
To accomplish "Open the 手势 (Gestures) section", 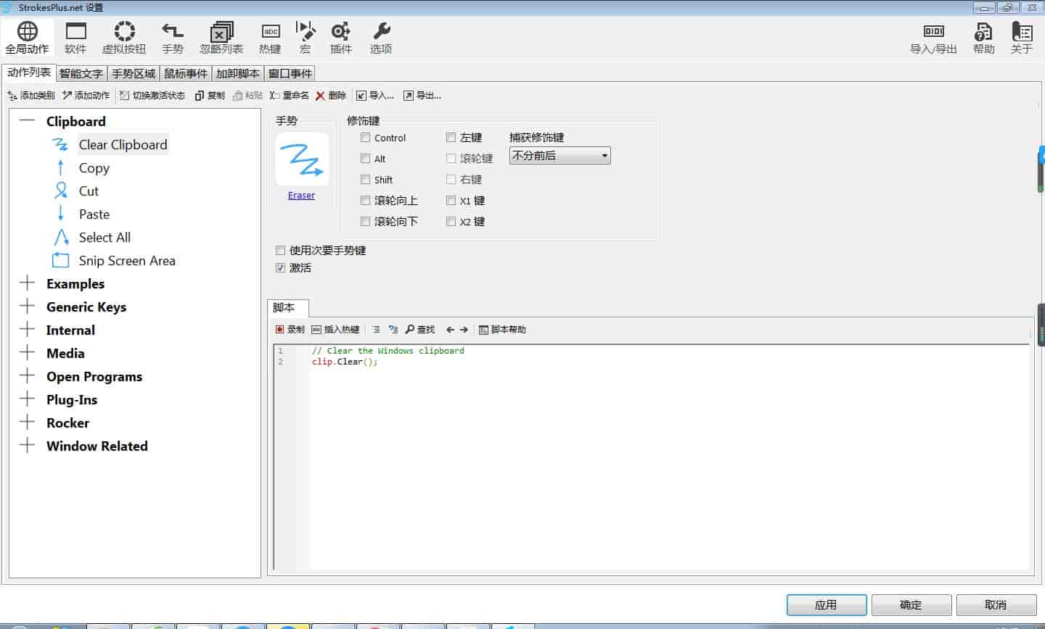I will (173, 38).
